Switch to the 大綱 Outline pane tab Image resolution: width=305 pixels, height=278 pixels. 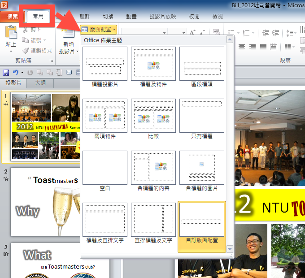(40, 83)
